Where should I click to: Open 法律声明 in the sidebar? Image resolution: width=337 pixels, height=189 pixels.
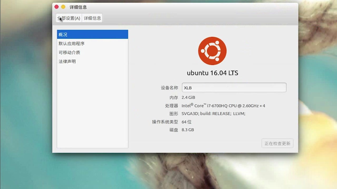tap(92, 61)
